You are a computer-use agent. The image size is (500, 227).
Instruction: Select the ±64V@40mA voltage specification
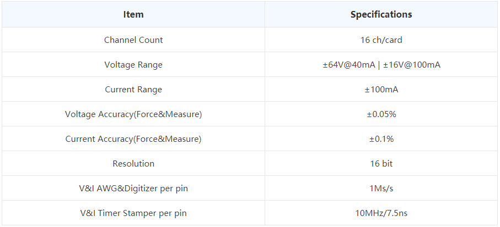[x=349, y=64]
